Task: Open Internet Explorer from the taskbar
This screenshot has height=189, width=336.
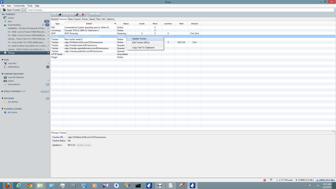Action: pyautogui.click(x=19, y=185)
